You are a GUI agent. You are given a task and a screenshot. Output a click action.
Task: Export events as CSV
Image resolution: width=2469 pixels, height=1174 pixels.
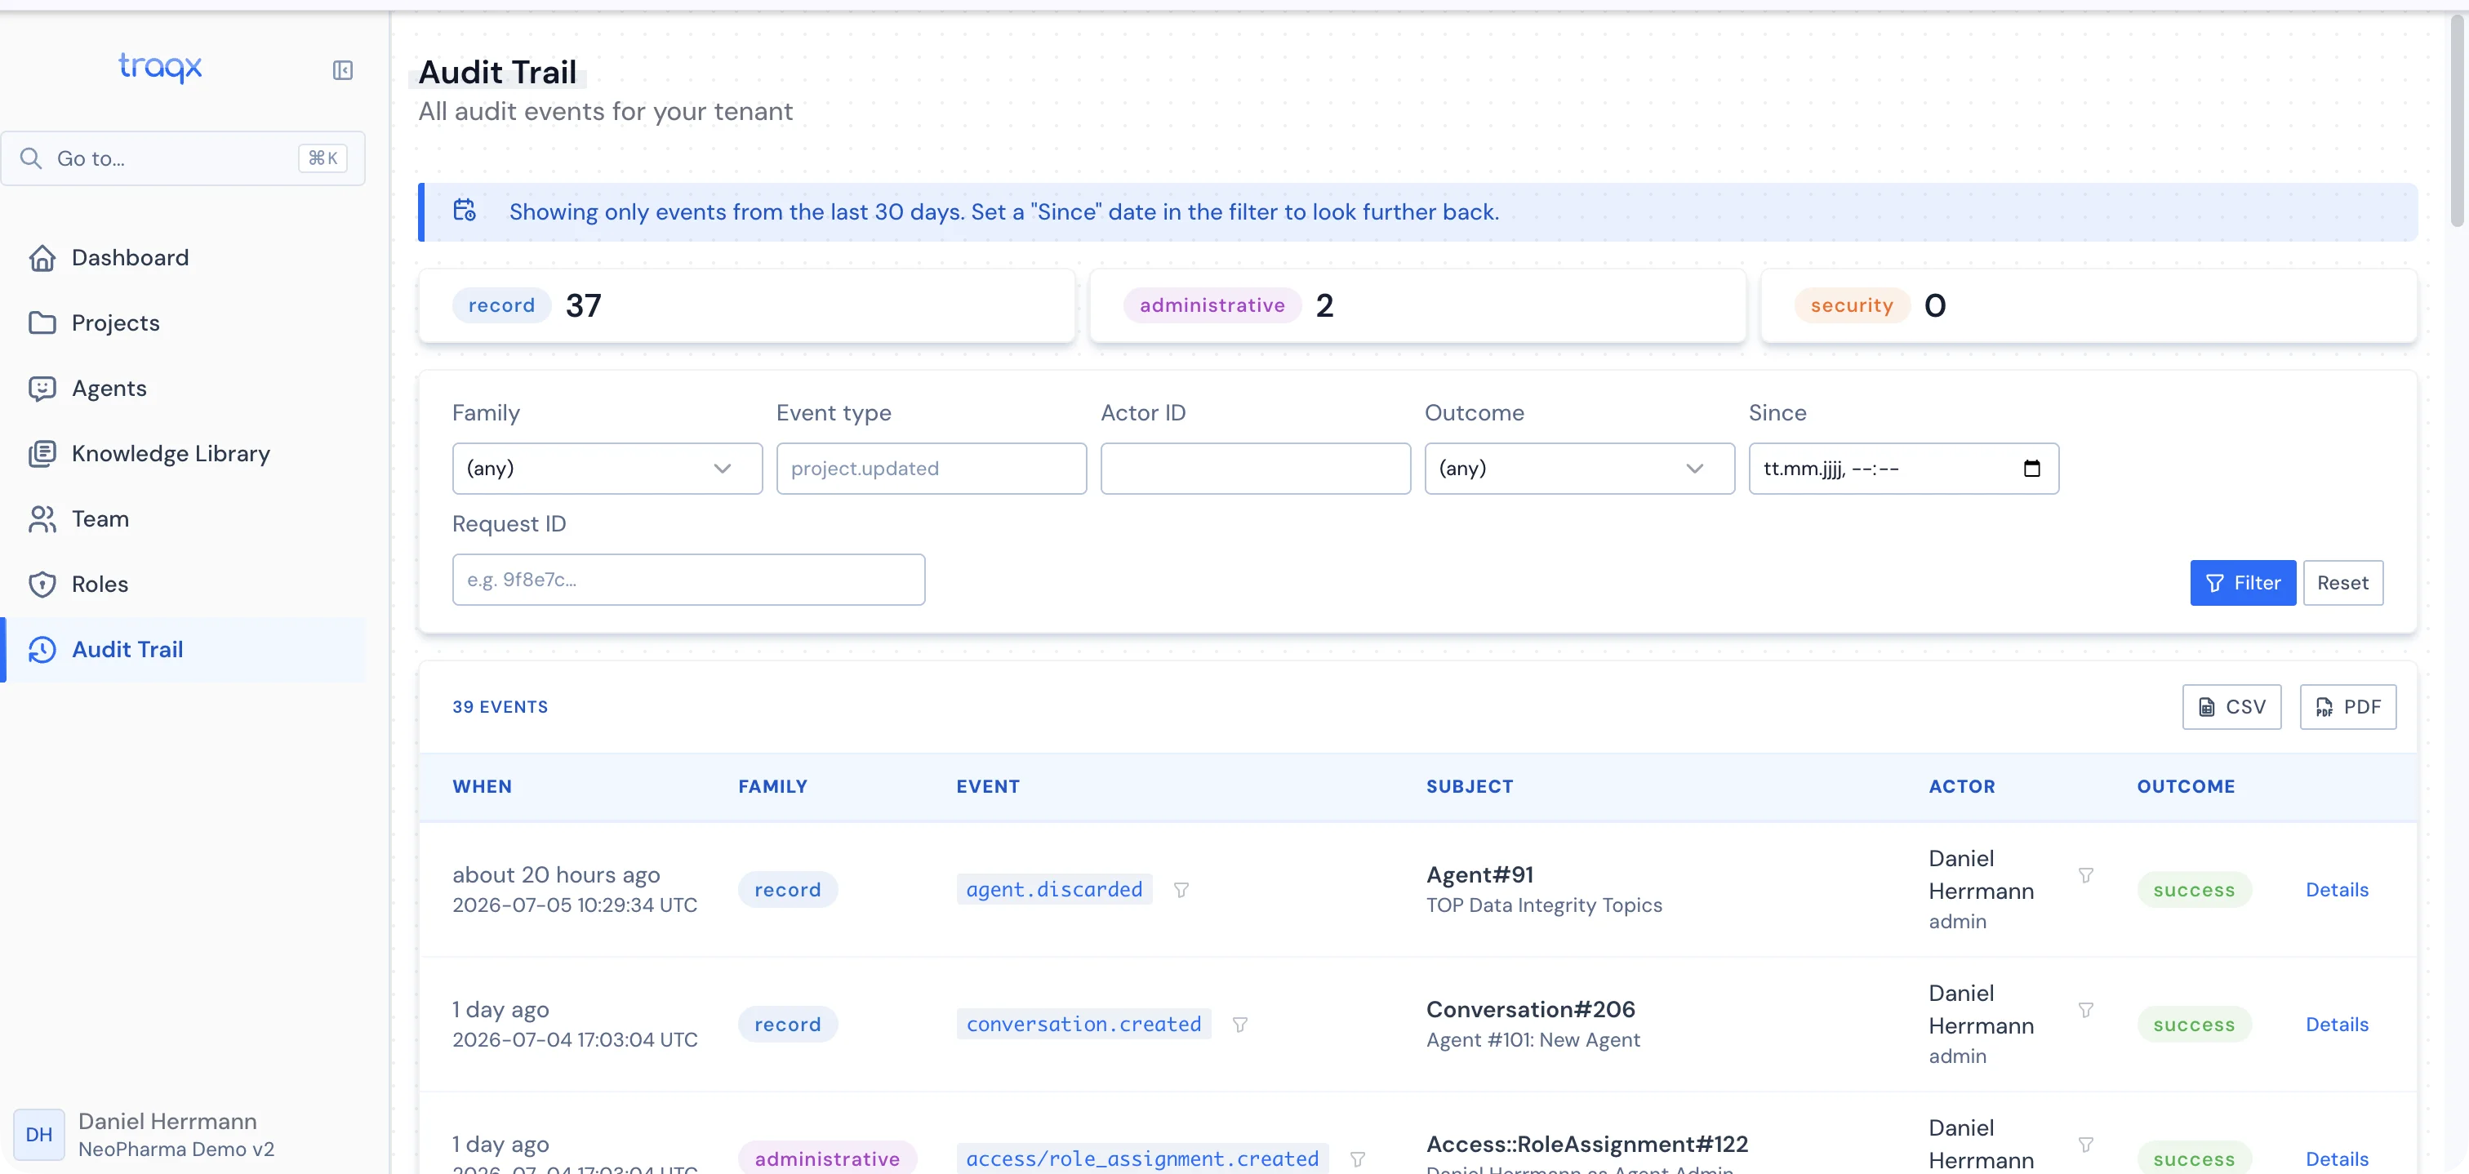pyautogui.click(x=2231, y=707)
